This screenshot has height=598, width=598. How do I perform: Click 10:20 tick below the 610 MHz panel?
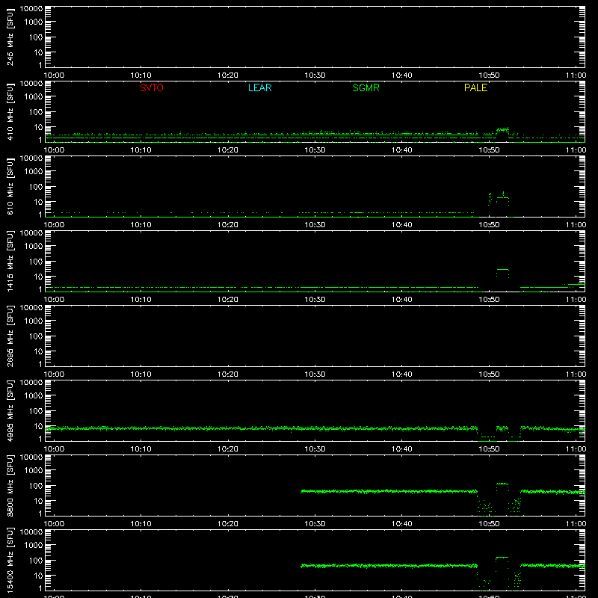(x=228, y=225)
